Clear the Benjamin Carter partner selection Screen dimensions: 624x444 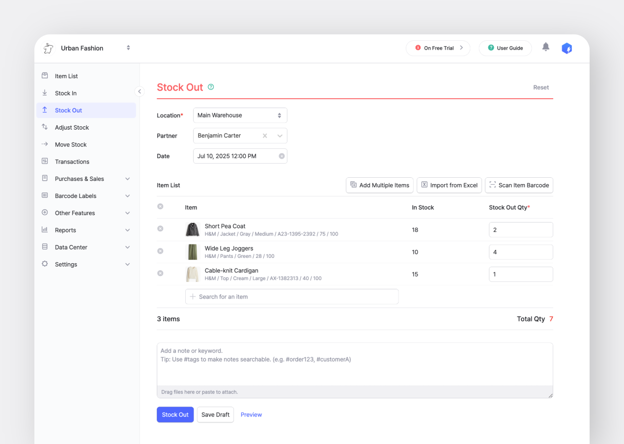pyautogui.click(x=265, y=136)
